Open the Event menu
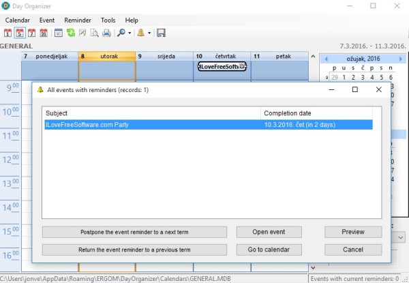 point(47,20)
